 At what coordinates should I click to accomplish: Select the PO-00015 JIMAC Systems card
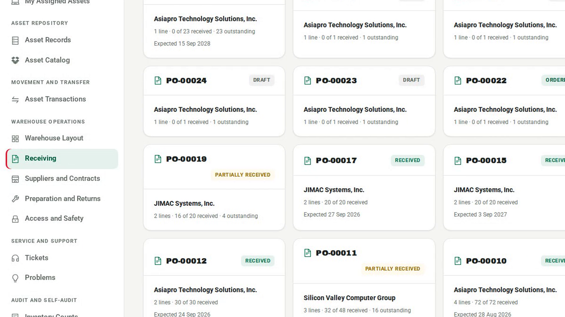(504, 187)
